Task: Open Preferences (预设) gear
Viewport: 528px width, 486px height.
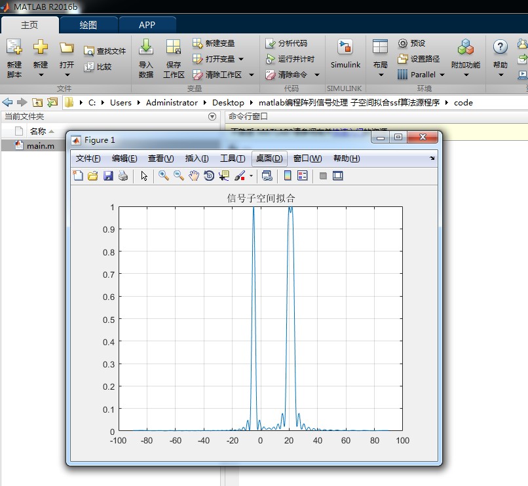Action: pyautogui.click(x=411, y=43)
